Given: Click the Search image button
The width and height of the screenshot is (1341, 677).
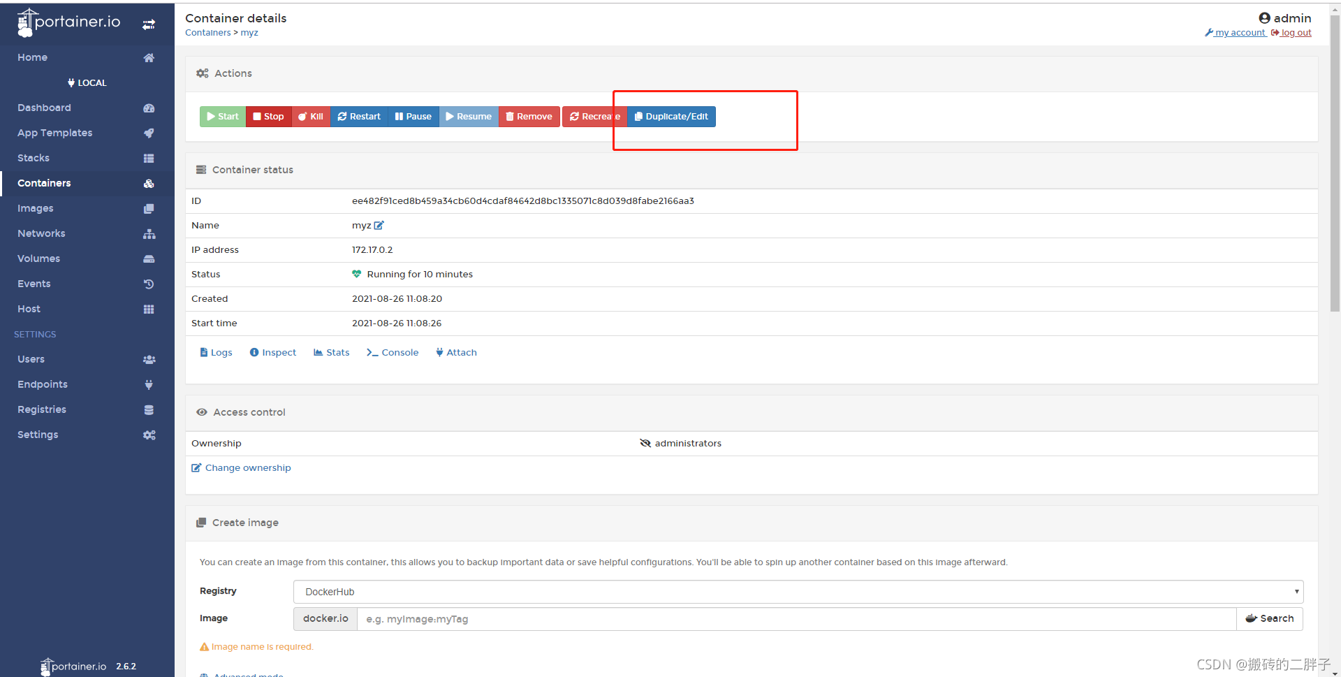Looking at the screenshot, I should tap(1270, 619).
